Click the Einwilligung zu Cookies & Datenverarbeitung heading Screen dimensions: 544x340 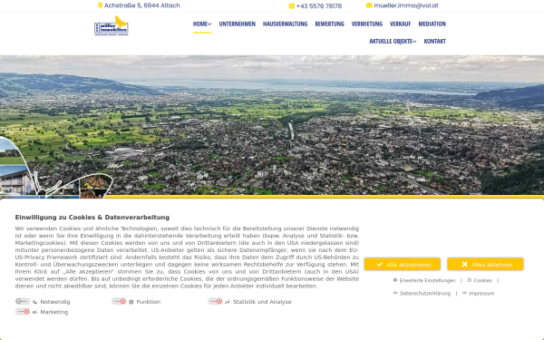(92, 218)
